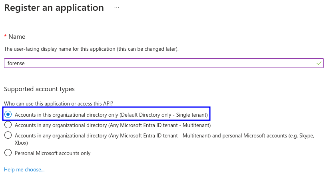325x175 pixels.
Task: Click the green validation checkmark in Name field
Action: point(319,63)
